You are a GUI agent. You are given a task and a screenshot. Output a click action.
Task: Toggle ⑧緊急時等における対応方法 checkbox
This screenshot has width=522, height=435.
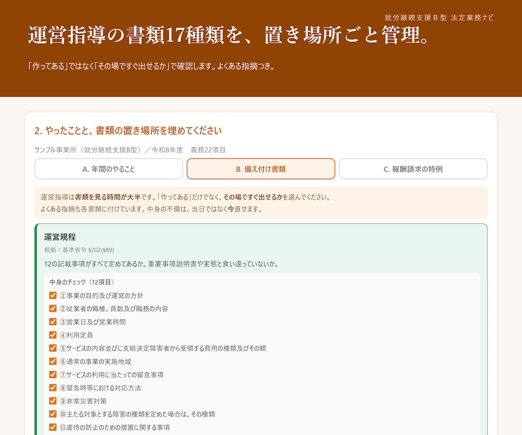point(53,388)
